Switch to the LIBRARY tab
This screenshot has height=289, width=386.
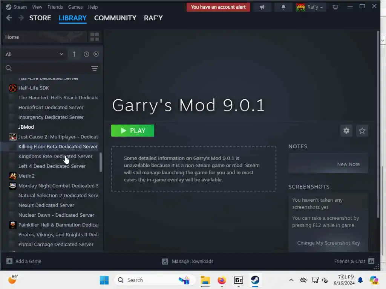click(x=73, y=18)
